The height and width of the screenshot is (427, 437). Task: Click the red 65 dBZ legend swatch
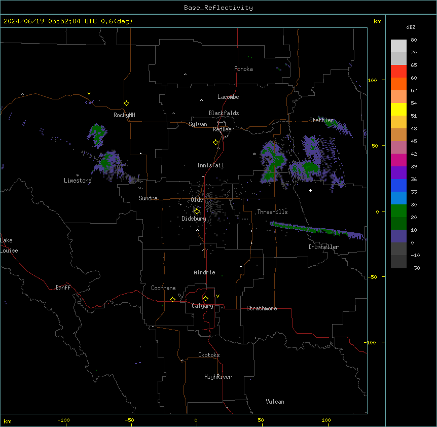398,72
